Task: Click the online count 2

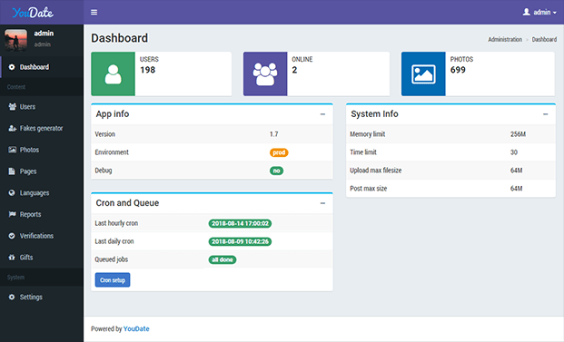Action: 294,70
